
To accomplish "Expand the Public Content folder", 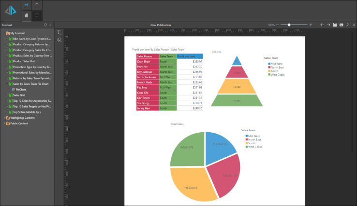I will [x=4, y=124].
